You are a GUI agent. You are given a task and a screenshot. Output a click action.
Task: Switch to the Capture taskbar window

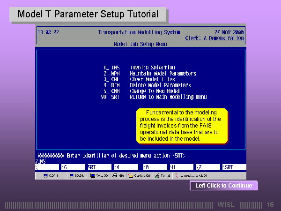[141, 176]
